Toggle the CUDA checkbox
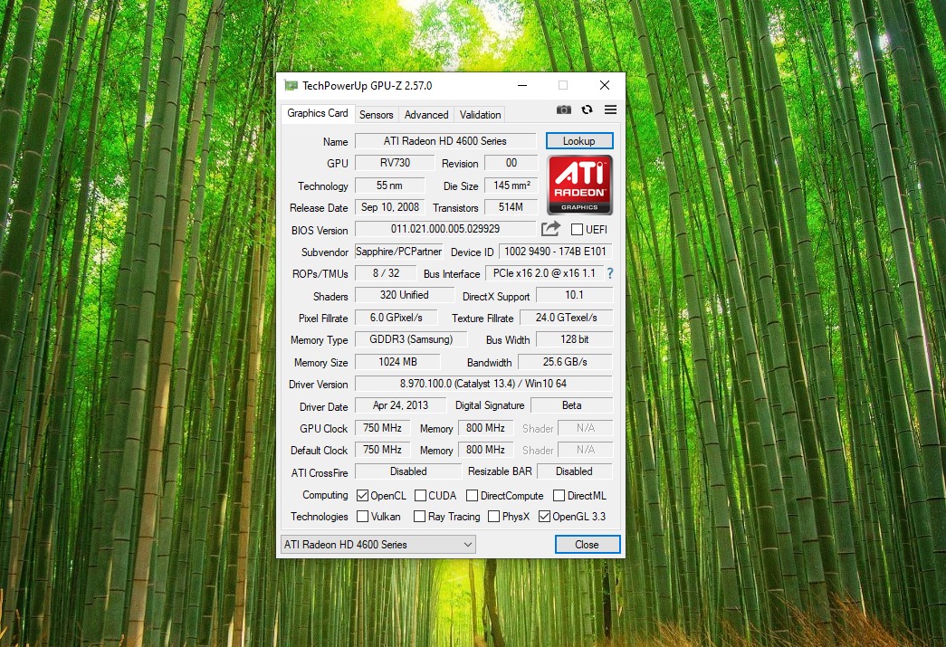Image resolution: width=946 pixels, height=647 pixels. click(421, 496)
